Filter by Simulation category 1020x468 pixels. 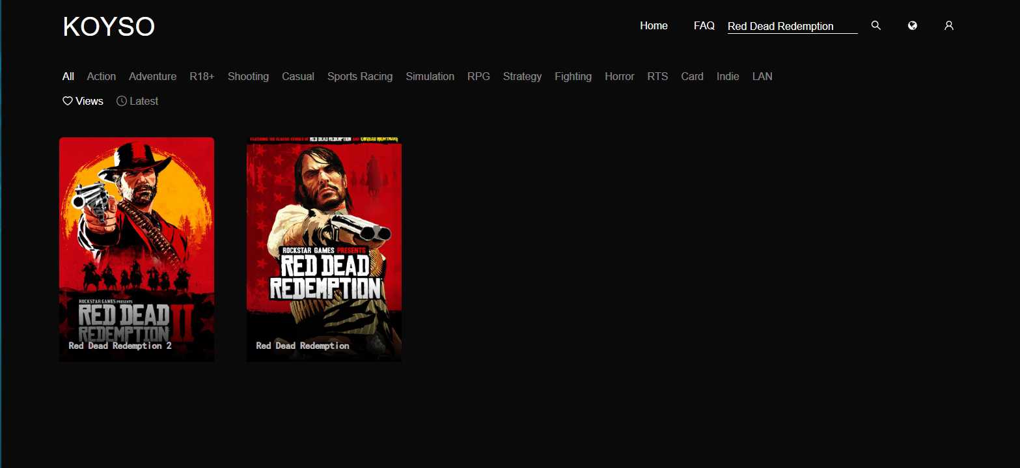[x=430, y=76]
